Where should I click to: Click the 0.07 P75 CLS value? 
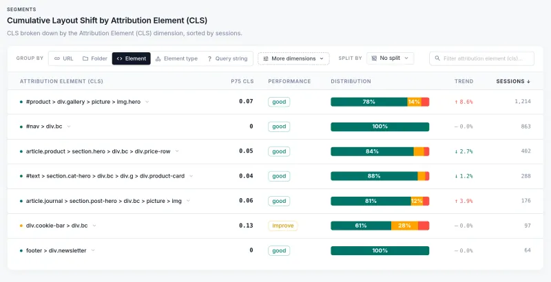pyautogui.click(x=246, y=101)
